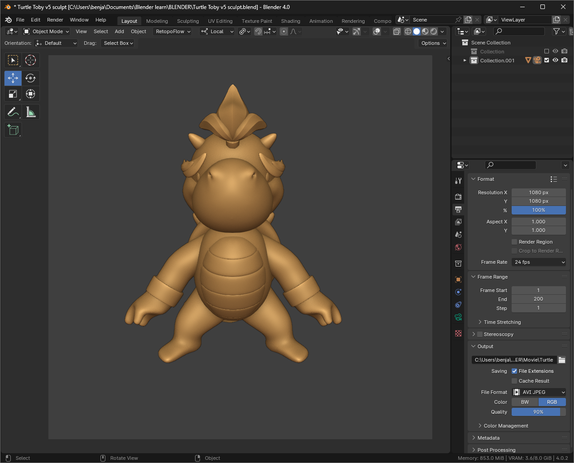Screen dimensions: 574x463
Task: Open the Tool properties tab
Action: click(x=458, y=181)
